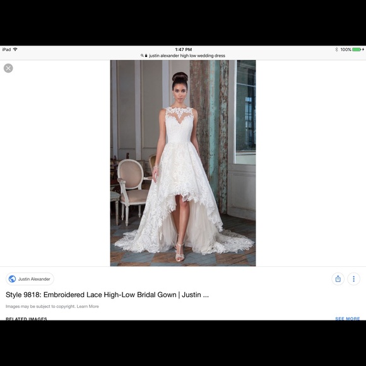Tap the 100% battery percentage text
This screenshot has width=366, height=366.
[x=346, y=49]
